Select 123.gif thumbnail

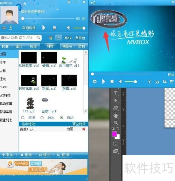pos(30,103)
